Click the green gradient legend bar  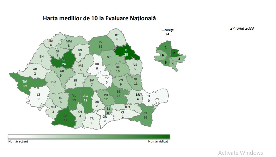tap(89, 136)
